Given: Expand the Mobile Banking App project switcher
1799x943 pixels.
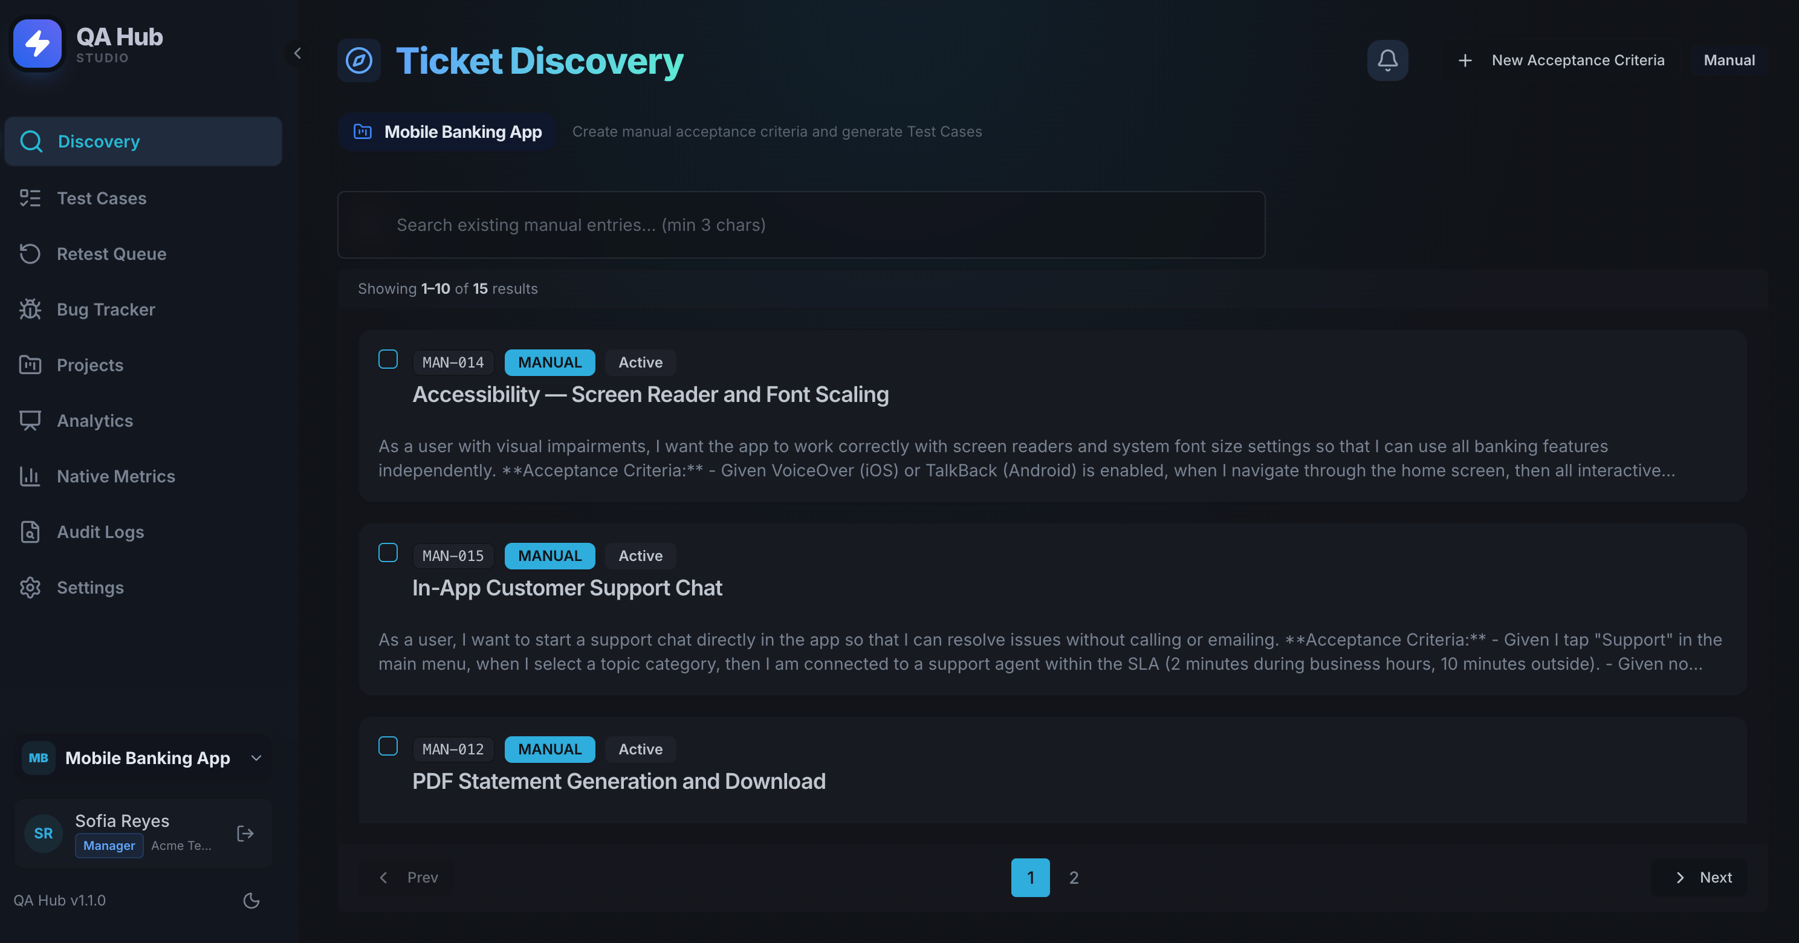Looking at the screenshot, I should click(143, 758).
